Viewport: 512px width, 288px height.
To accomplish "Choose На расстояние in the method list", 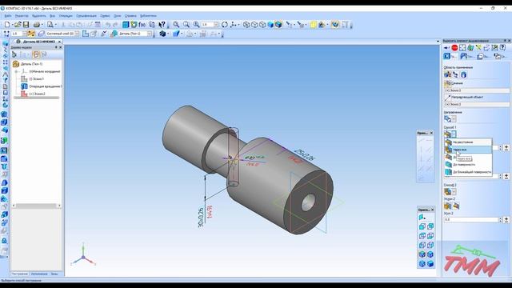I will click(x=468, y=142).
